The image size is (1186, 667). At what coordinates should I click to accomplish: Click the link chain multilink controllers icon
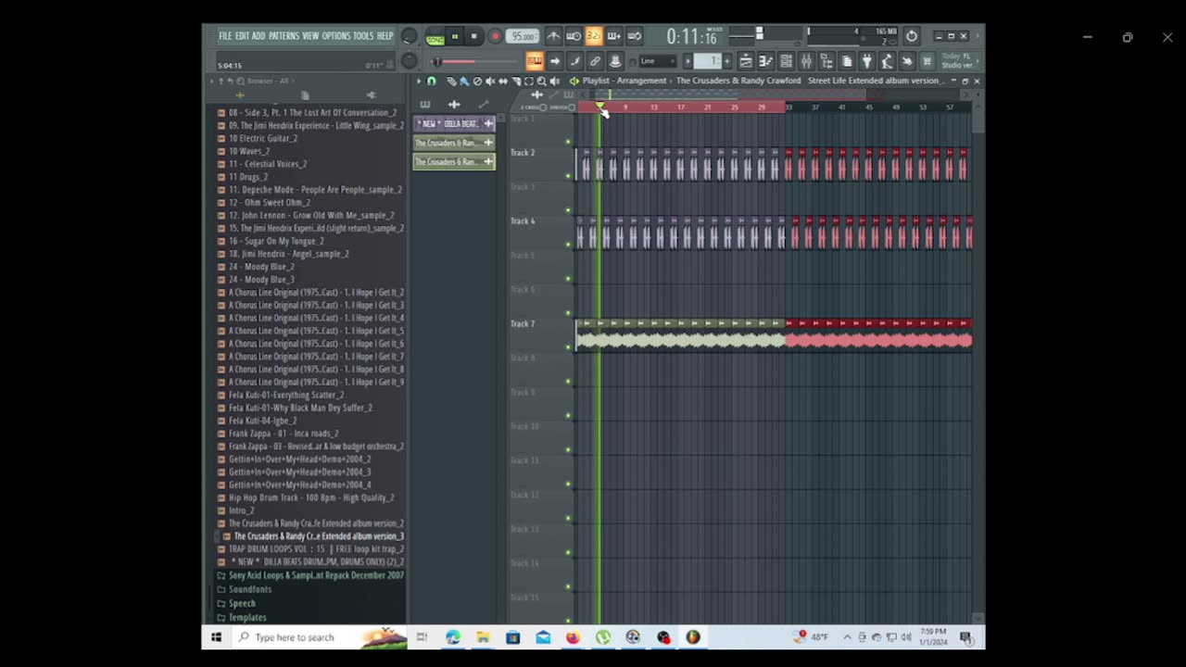[x=595, y=61]
